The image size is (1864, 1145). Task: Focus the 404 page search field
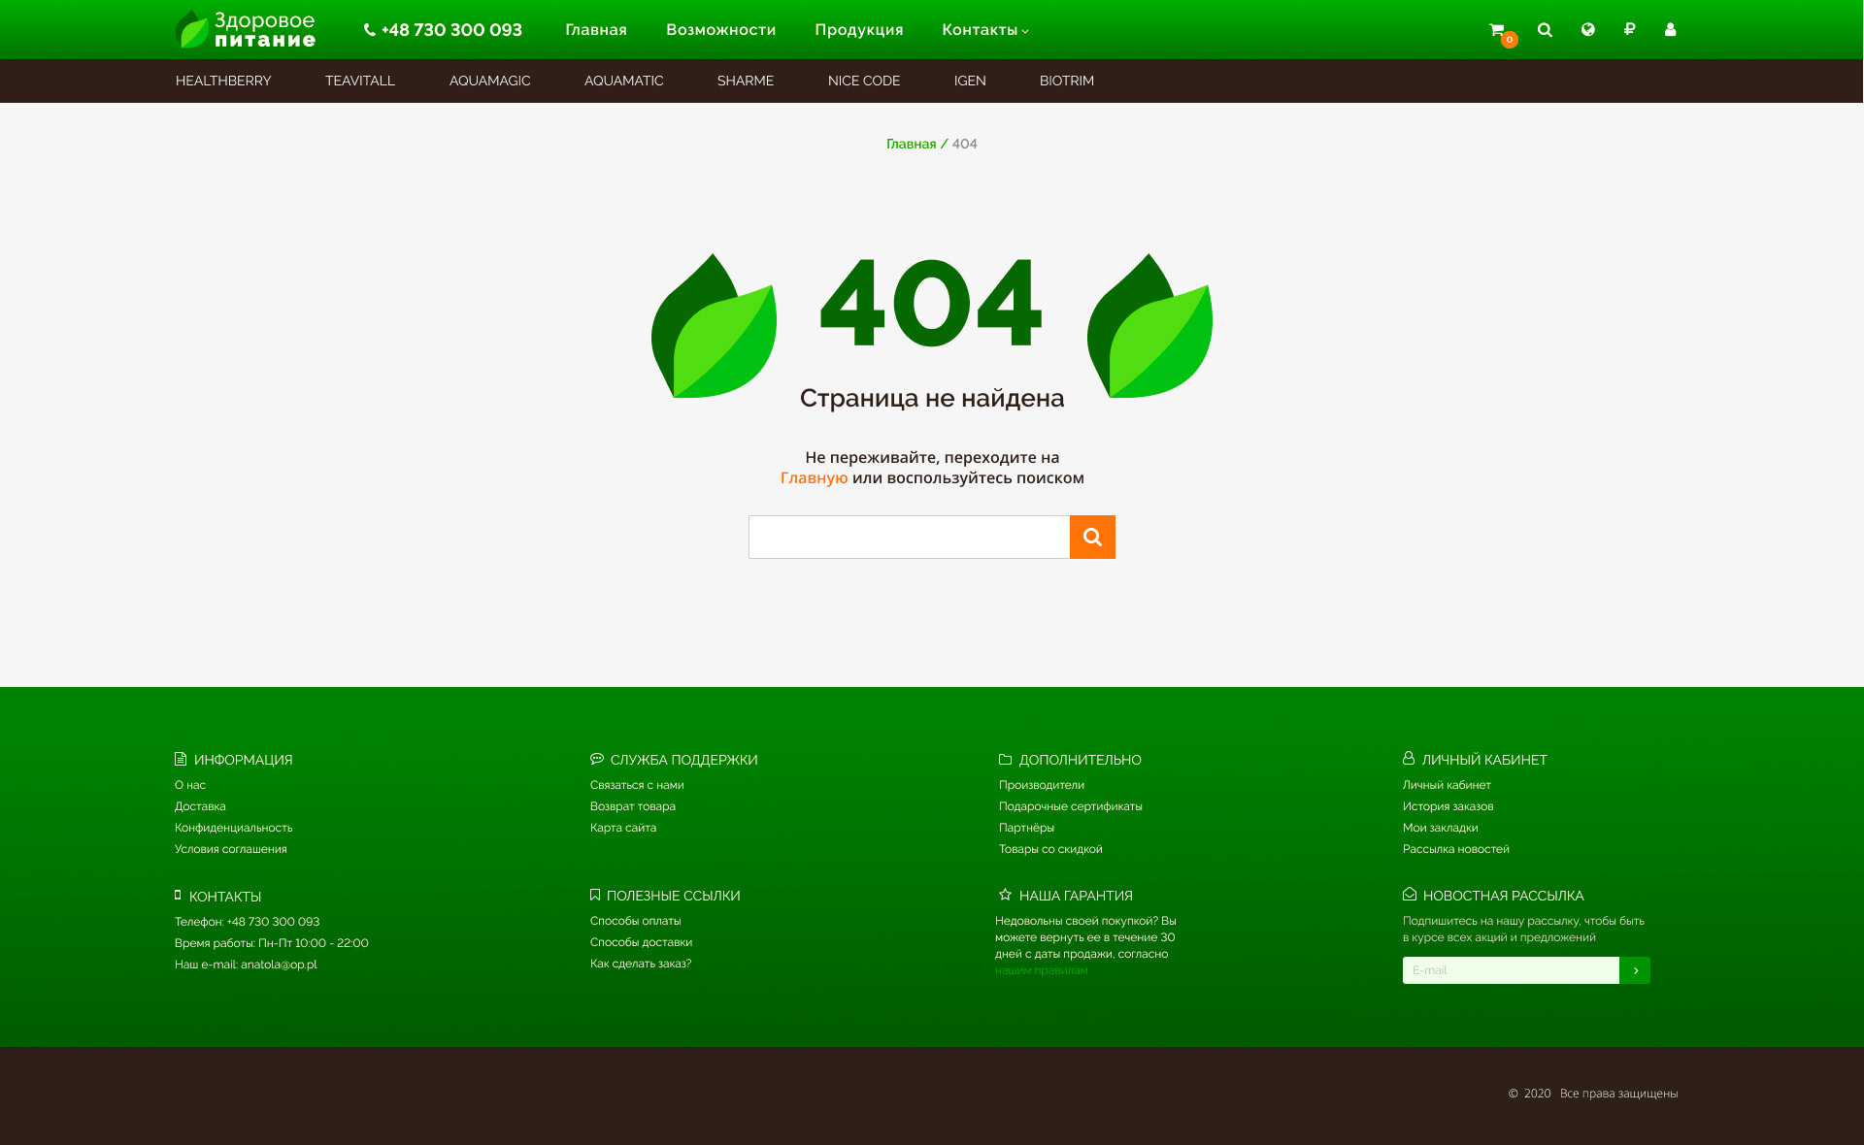tap(909, 537)
